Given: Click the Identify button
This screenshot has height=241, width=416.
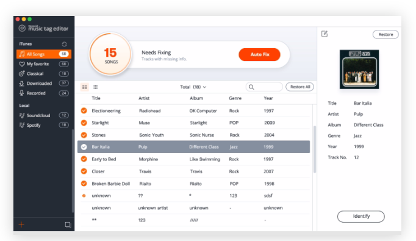Looking at the screenshot, I should [361, 217].
